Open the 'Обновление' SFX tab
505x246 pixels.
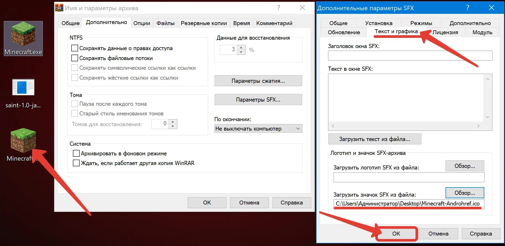[344, 32]
